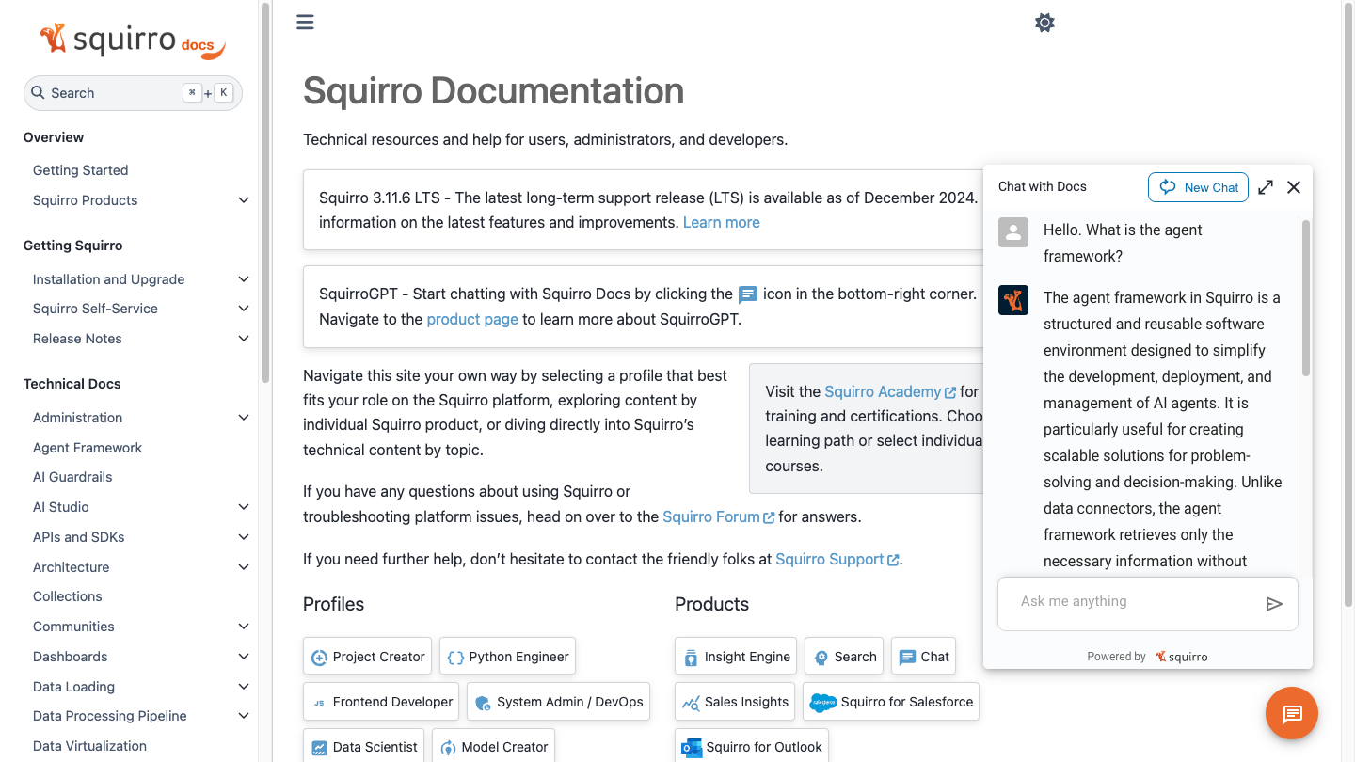The width and height of the screenshot is (1355, 762).
Task: Open Data Virtualization page
Action: (x=89, y=746)
